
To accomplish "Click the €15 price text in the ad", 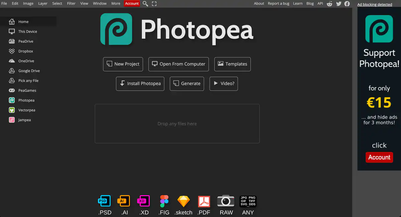I will click(379, 103).
